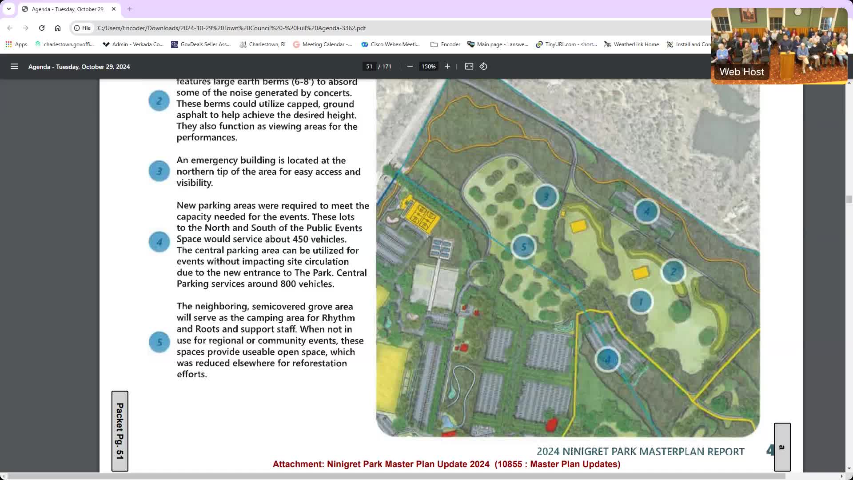This screenshot has height=480, width=853.
Task: Click the legend's number 4 circle
Action: pos(159,242)
